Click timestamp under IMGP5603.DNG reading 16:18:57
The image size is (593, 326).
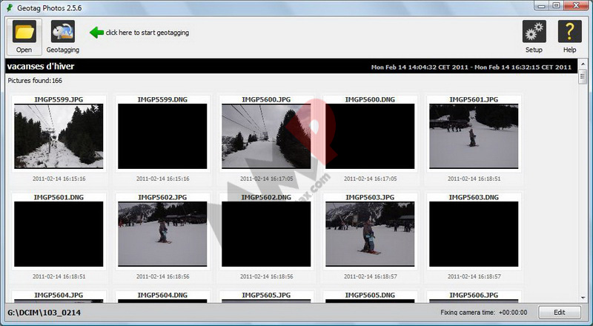pyautogui.click(x=474, y=276)
